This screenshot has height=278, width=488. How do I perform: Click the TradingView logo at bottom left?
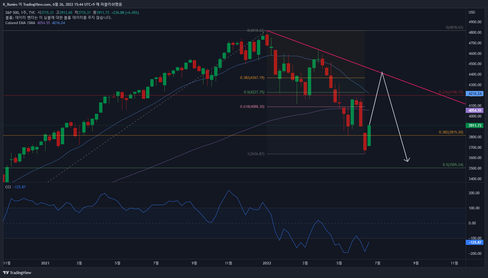pyautogui.click(x=17, y=273)
